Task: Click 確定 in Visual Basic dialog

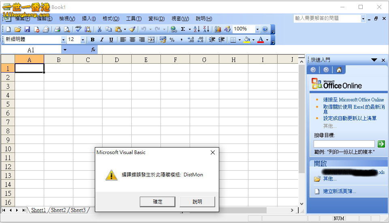Action: [x=158, y=202]
